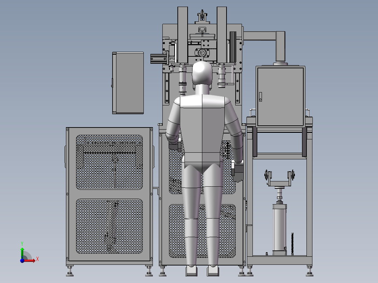The width and height of the screenshot is (378, 283).
Task: Select the horizontal cylinder protruding left of press
Action: pos(159,59)
